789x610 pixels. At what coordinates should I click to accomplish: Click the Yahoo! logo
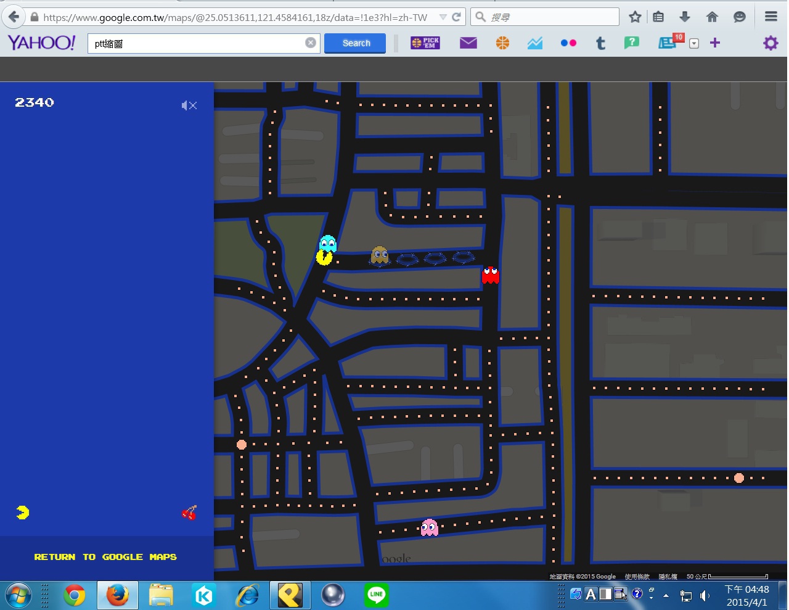[41, 43]
